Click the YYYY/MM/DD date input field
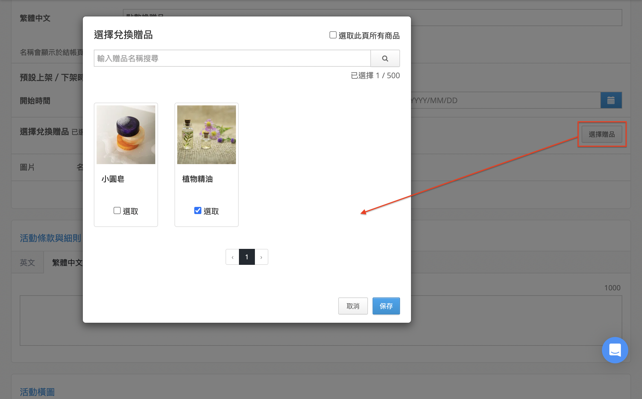642x399 pixels. pos(506,100)
